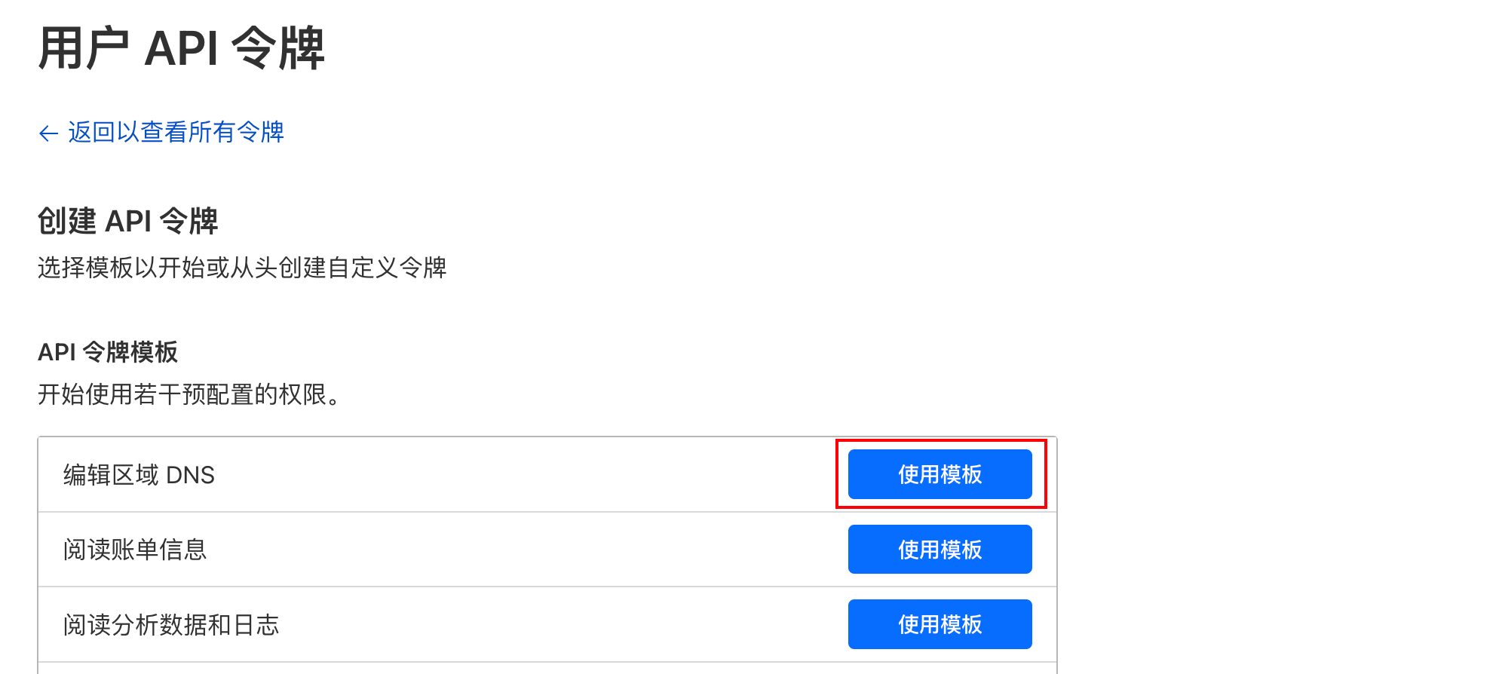1502x674 pixels.
Task: Click the back arrow icon
Action: click(x=48, y=133)
